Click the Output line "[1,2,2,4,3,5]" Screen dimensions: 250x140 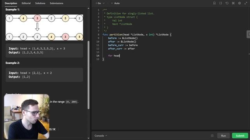[x=26, y=52]
